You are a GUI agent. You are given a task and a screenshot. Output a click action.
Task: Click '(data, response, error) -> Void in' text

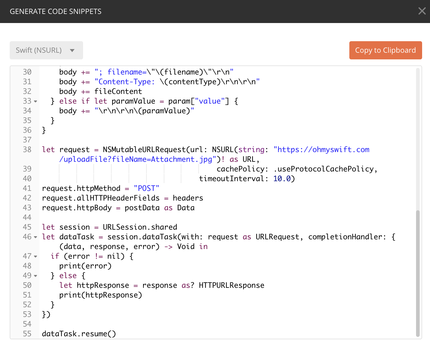click(x=133, y=247)
